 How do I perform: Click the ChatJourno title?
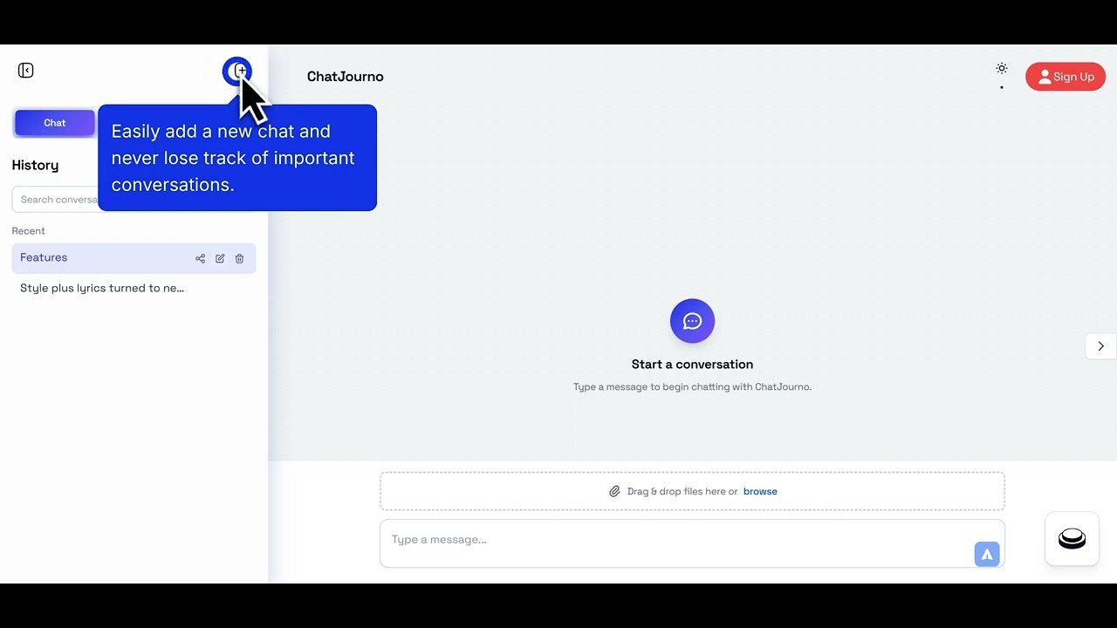pyautogui.click(x=346, y=77)
